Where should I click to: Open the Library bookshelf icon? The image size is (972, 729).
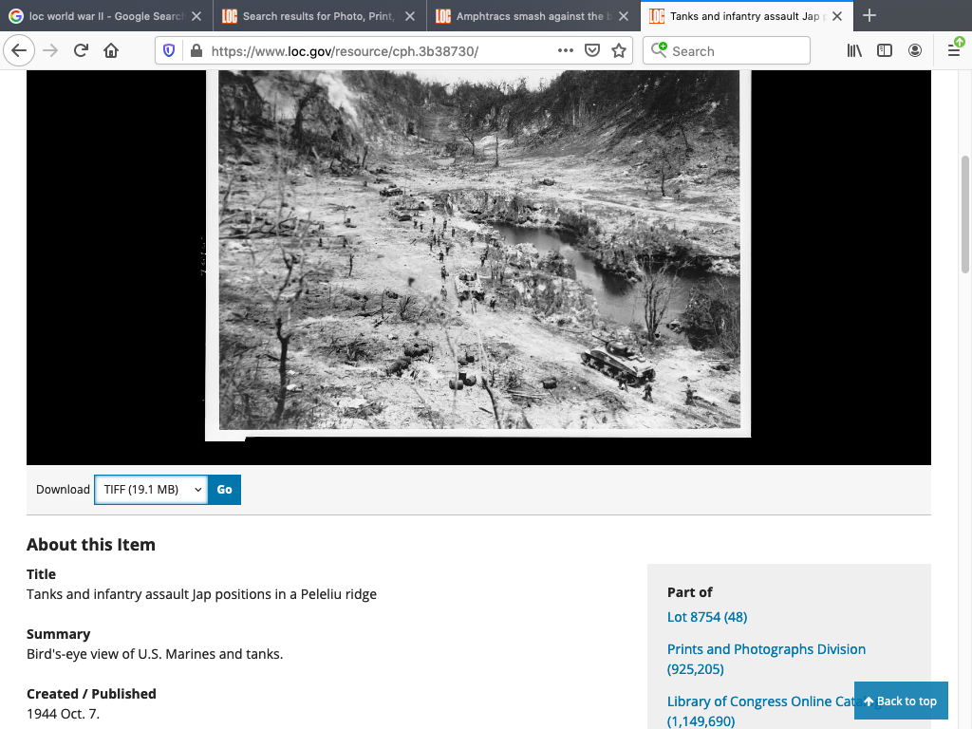(x=854, y=51)
